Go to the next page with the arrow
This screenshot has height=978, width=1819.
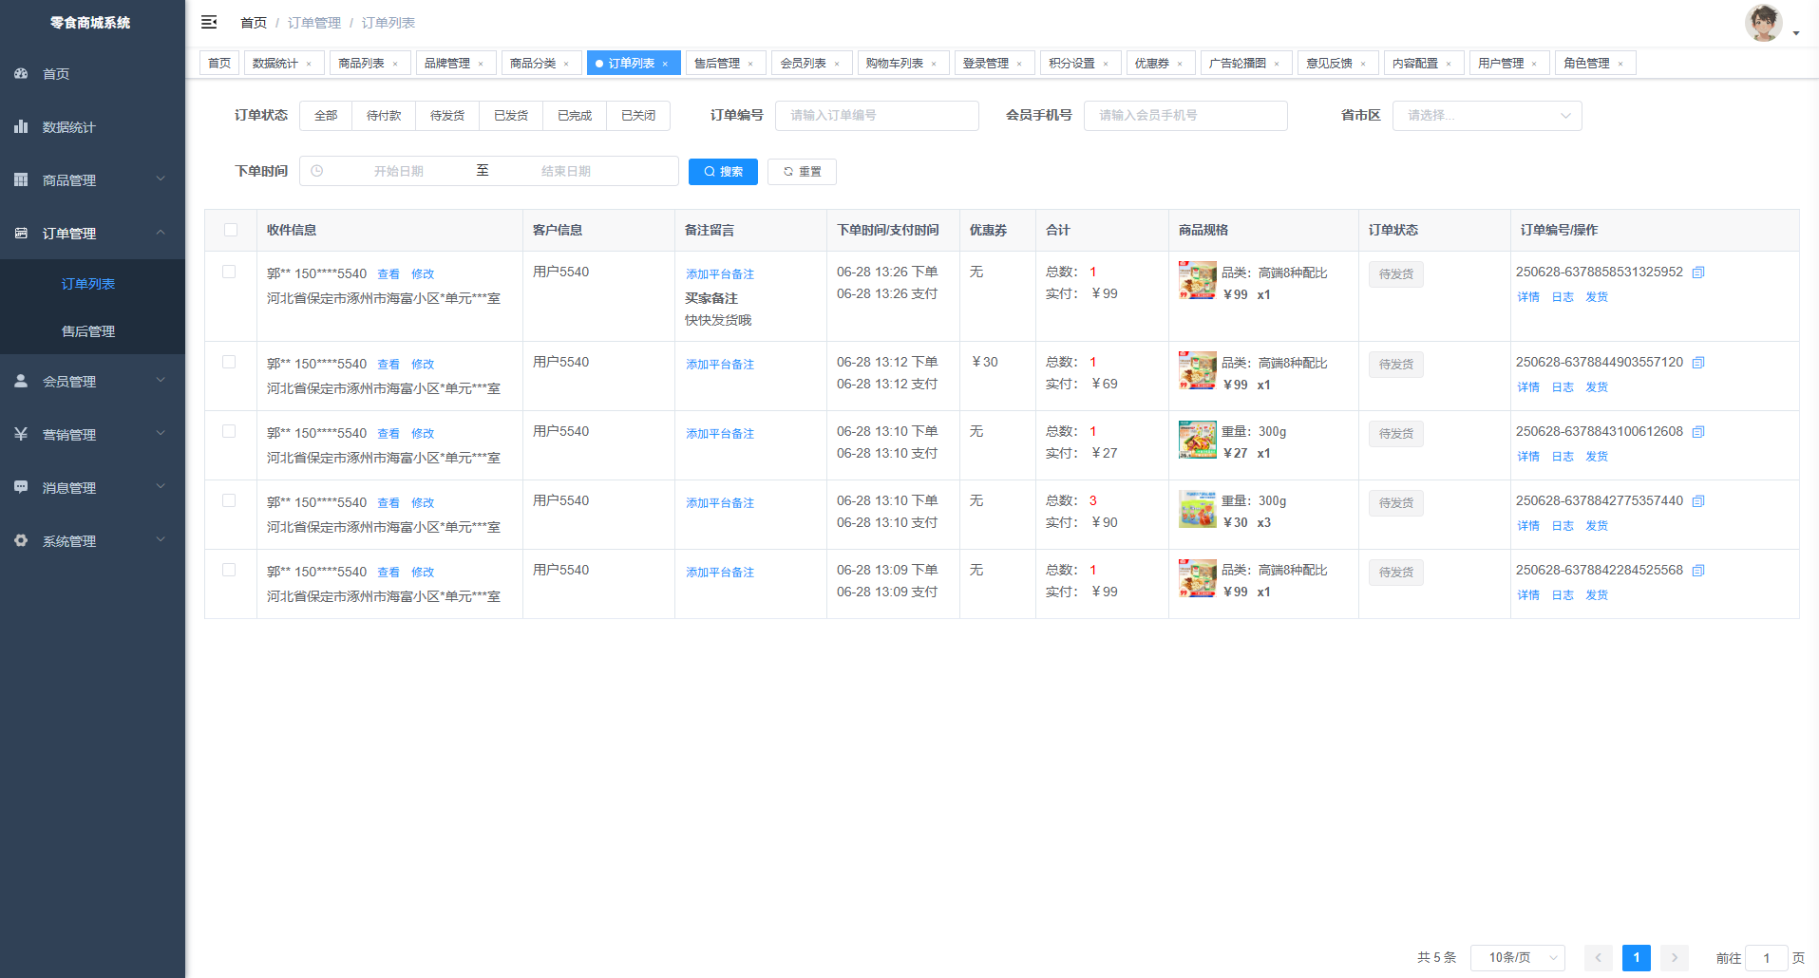pyautogui.click(x=1674, y=957)
